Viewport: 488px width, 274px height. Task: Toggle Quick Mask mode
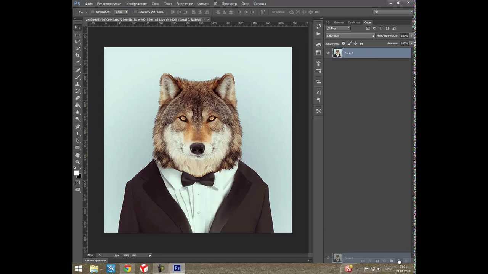coord(77,182)
